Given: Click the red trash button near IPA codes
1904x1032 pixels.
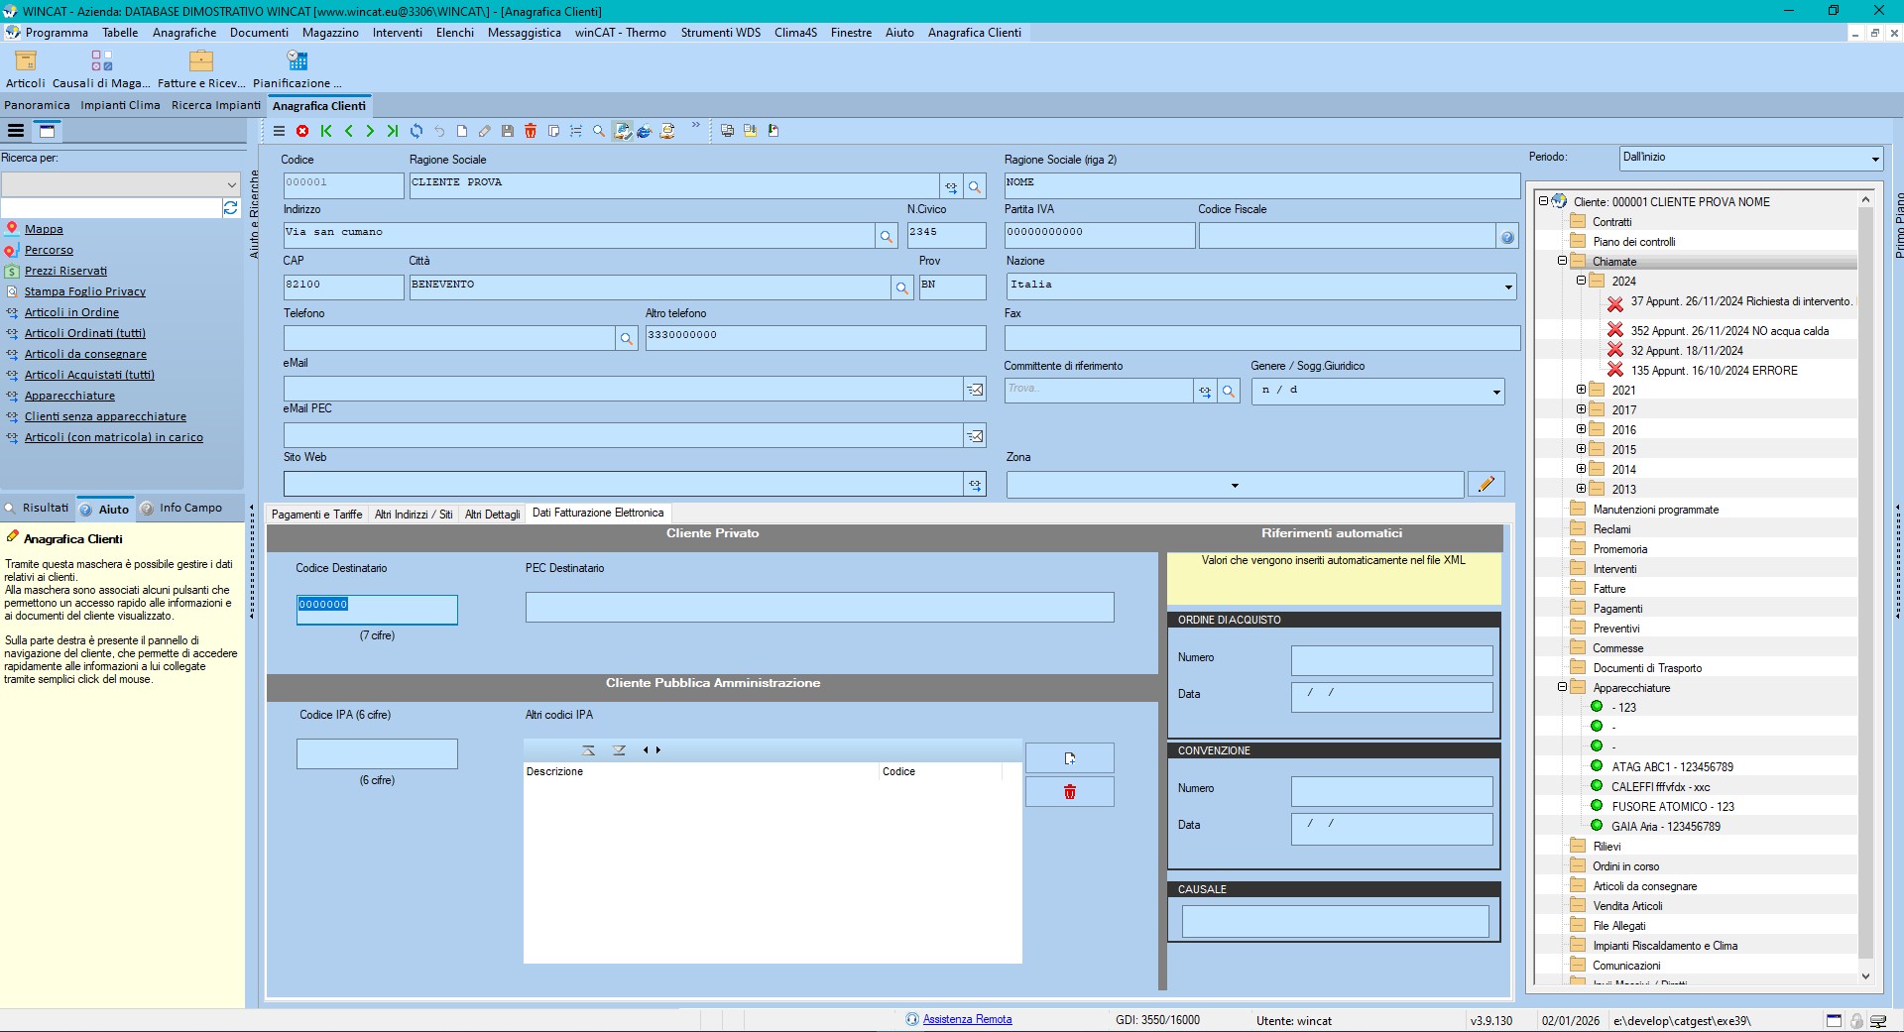Looking at the screenshot, I should point(1069,792).
